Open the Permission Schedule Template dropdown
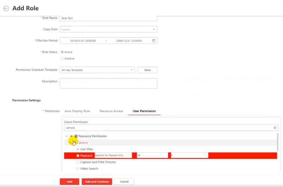The image size is (283, 187). [x=97, y=70]
